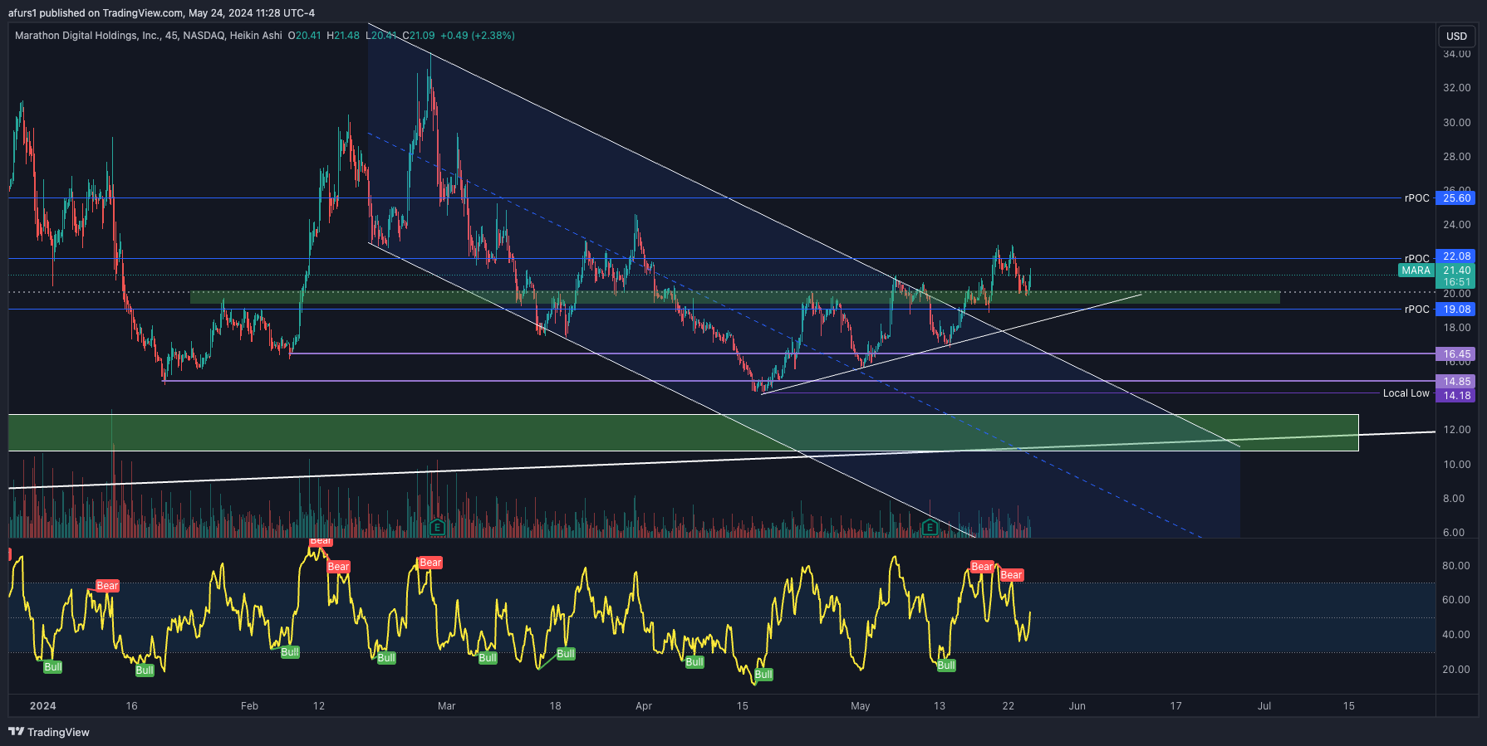1487x746 pixels.
Task: Click the 80.00 oscillator axis value
Action: point(1456,566)
